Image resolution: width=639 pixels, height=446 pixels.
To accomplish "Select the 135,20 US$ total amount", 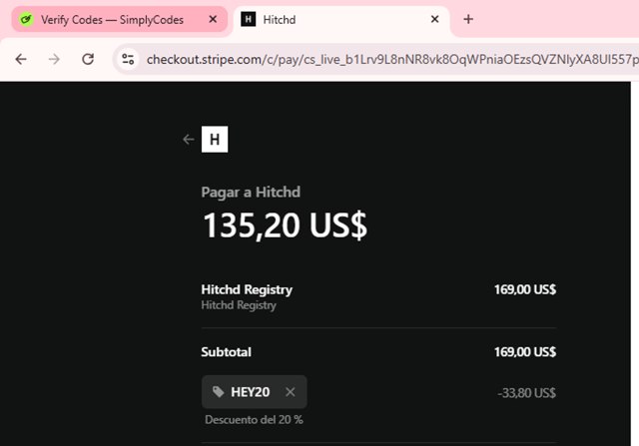I will click(x=285, y=225).
